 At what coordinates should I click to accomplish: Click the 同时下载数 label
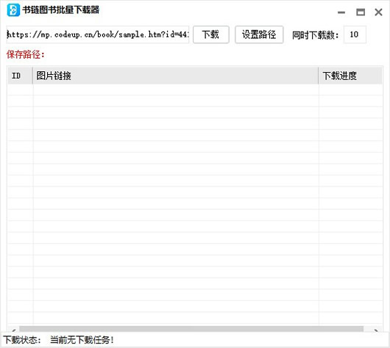(316, 35)
